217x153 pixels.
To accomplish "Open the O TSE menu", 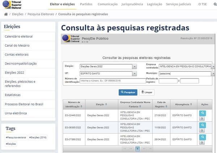I will pos(203,4).
